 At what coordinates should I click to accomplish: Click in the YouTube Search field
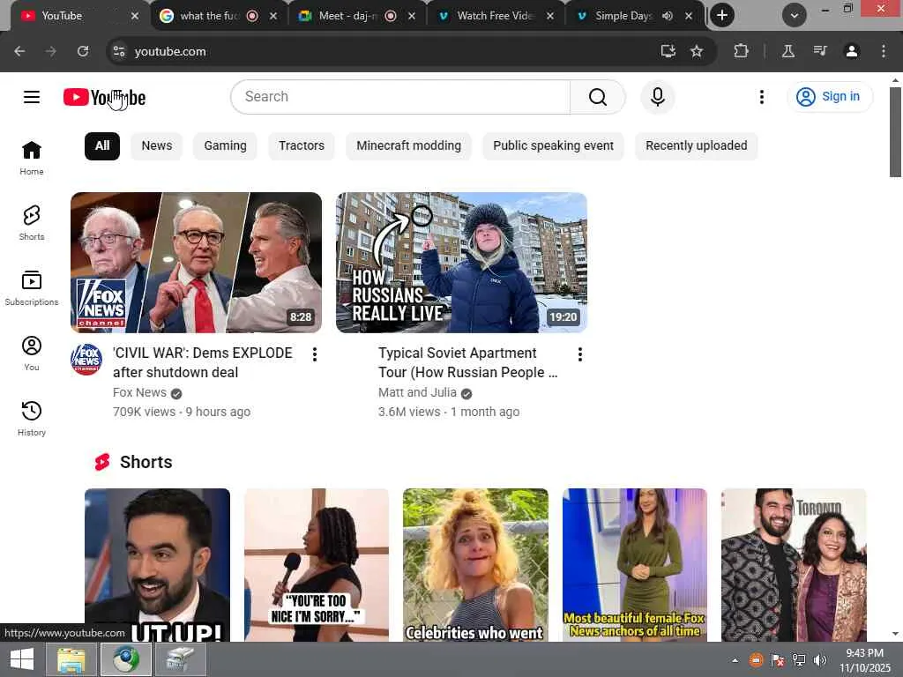pos(400,97)
